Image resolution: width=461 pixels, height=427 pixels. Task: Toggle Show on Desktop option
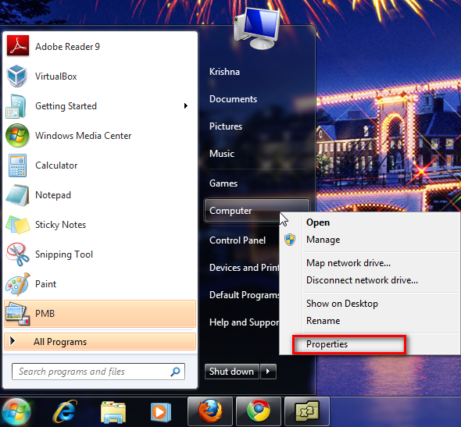(x=342, y=304)
